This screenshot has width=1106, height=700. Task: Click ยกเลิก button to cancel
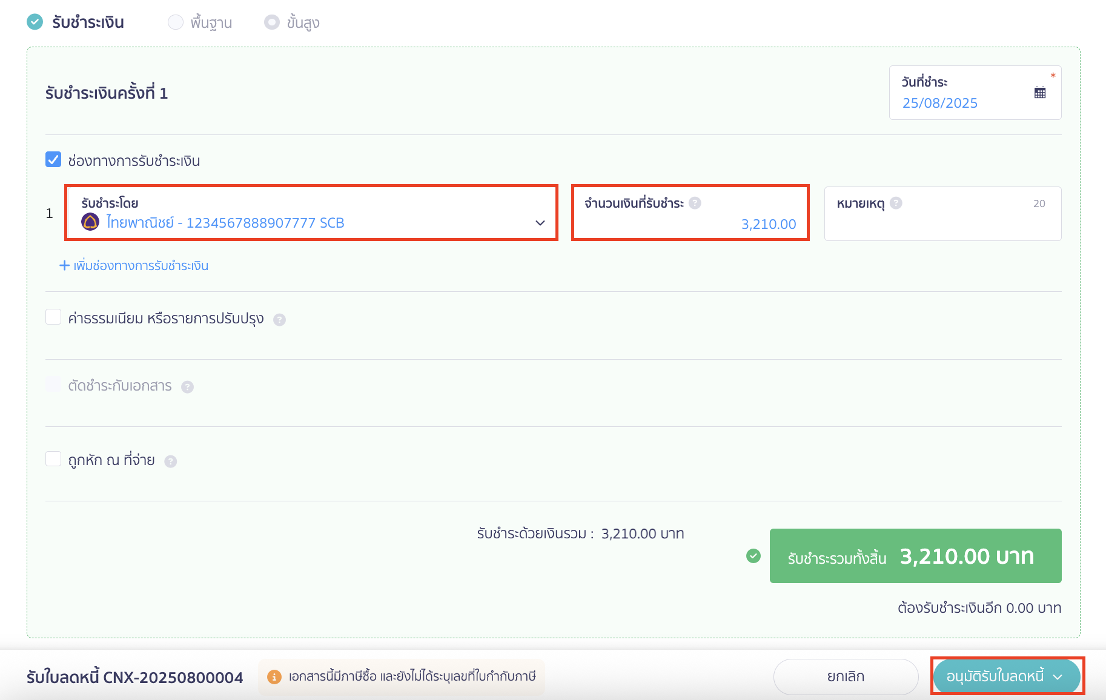846,676
